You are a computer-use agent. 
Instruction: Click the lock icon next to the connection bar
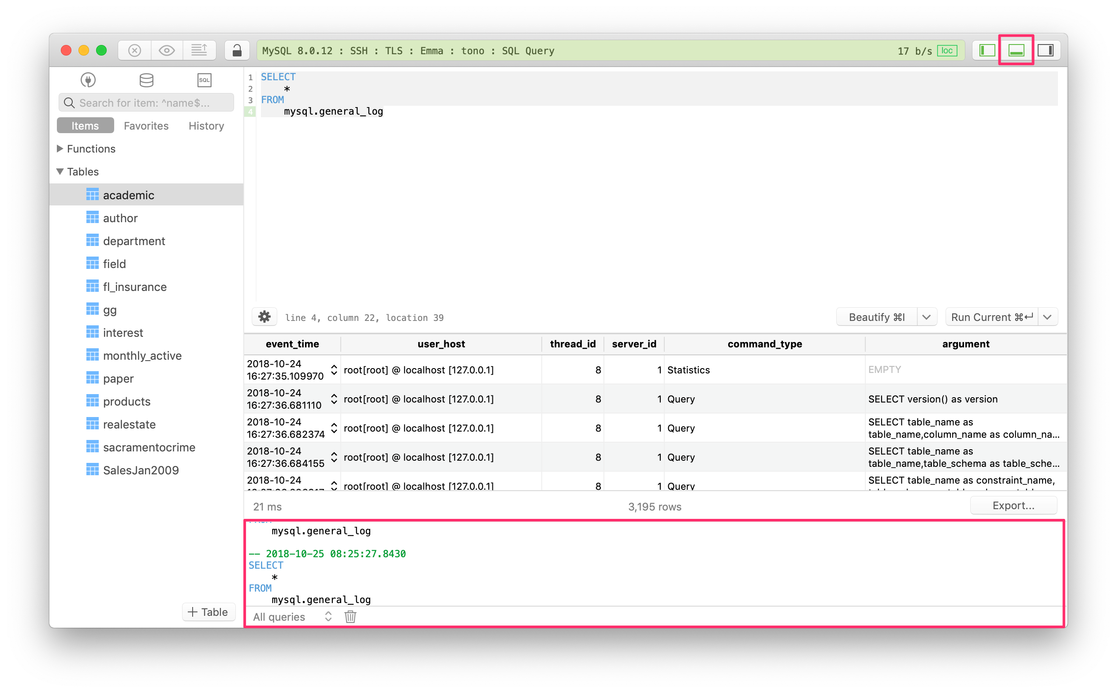237,50
